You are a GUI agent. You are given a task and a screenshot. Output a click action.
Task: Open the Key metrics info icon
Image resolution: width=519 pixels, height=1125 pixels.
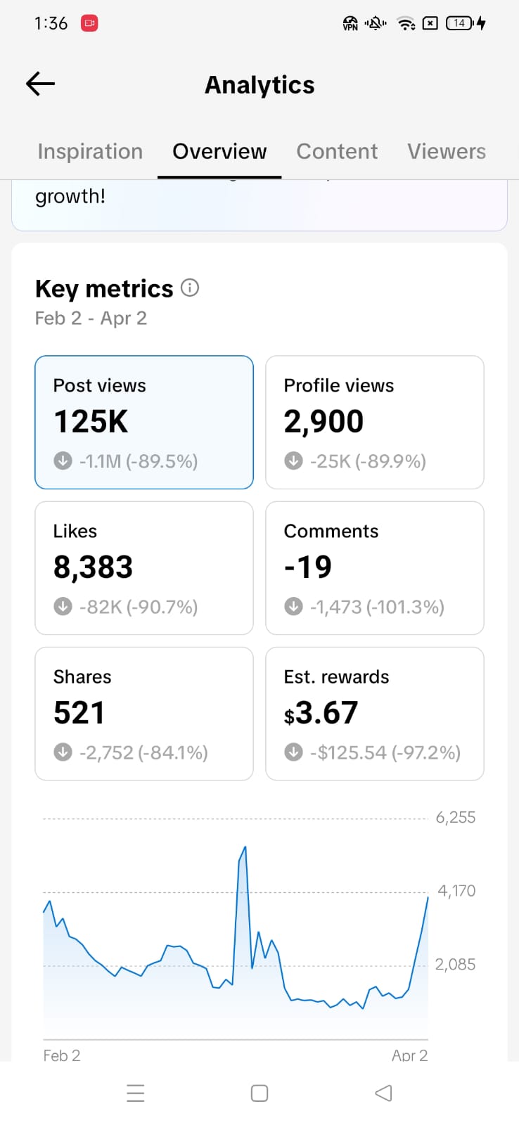(x=190, y=288)
